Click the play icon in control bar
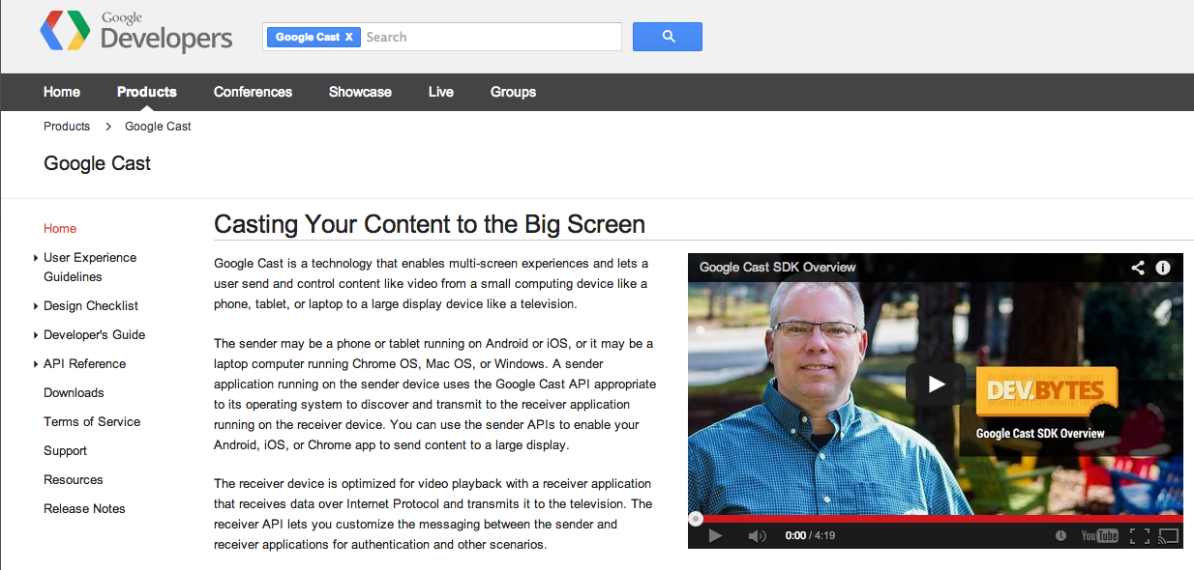Screen dimensions: 1194x570 pyautogui.click(x=715, y=535)
